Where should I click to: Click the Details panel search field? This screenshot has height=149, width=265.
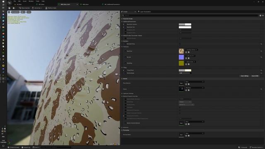(190, 15)
